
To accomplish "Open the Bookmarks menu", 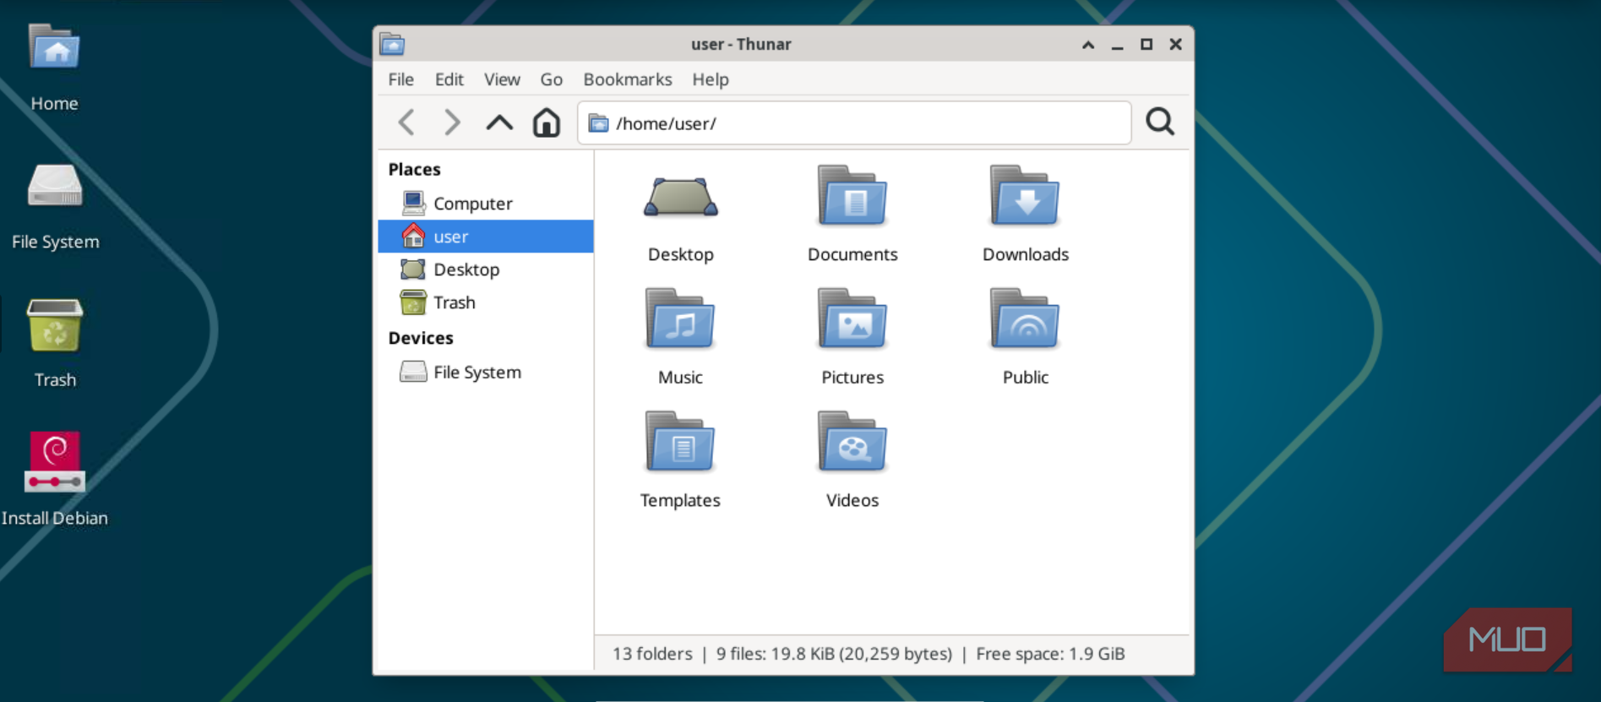I will click(x=628, y=79).
